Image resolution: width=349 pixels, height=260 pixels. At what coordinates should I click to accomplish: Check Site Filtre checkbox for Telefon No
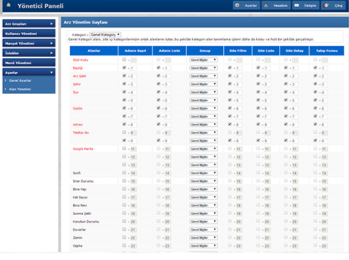(230, 132)
